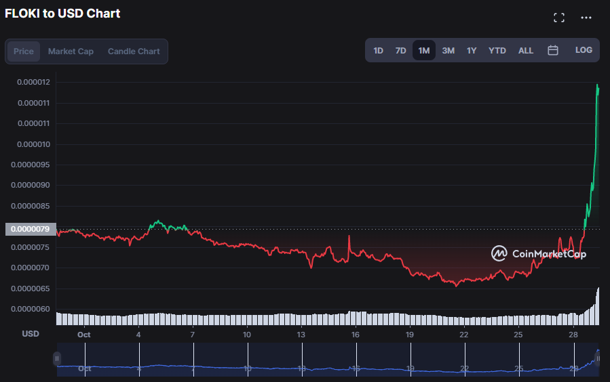Click the 10 date label on x-axis

(246, 335)
